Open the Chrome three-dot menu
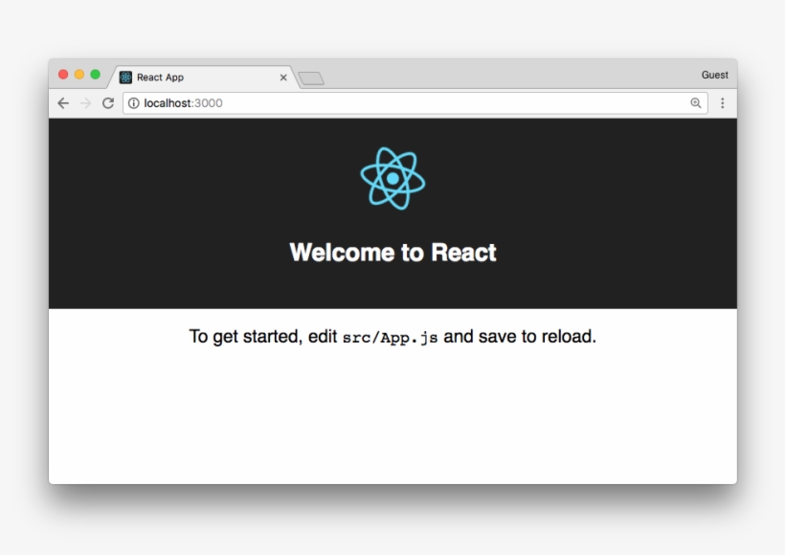785x555 pixels. (x=722, y=103)
